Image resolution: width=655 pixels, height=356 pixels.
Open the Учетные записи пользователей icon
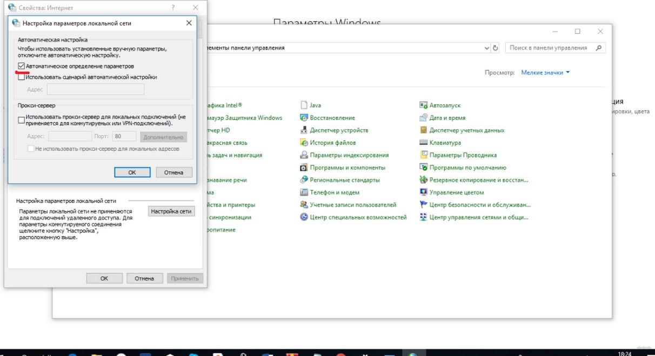pyautogui.click(x=304, y=204)
